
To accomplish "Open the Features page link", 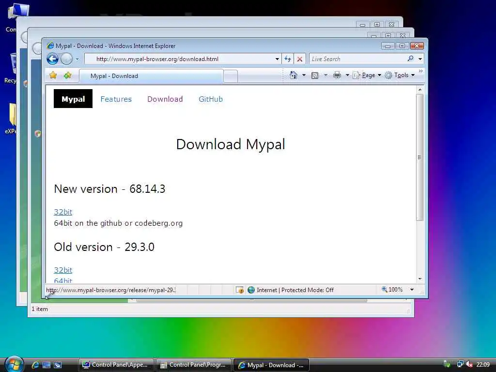I will [116, 99].
